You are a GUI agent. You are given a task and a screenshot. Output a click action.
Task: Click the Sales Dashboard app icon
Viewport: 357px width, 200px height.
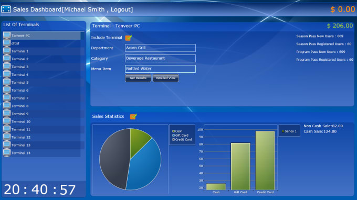pos(6,9)
